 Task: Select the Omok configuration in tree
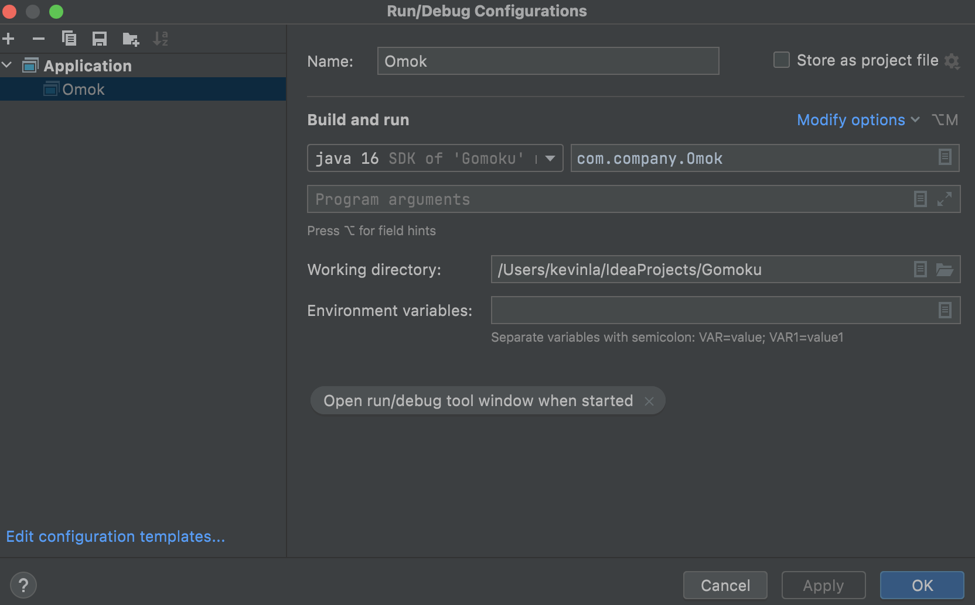click(83, 90)
